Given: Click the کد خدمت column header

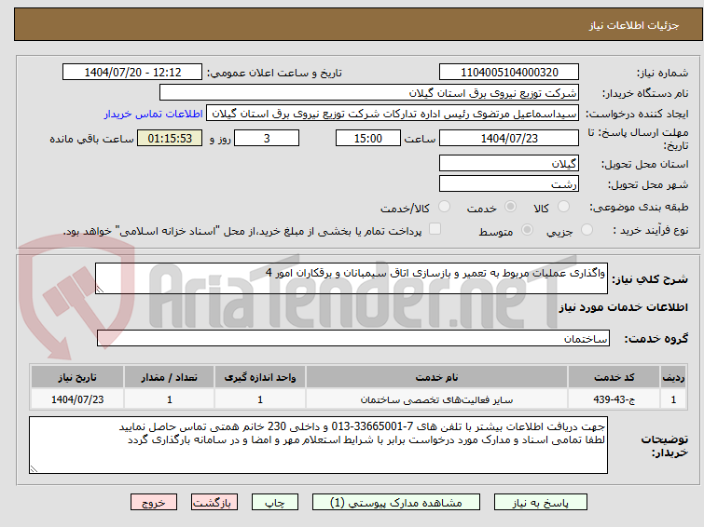Looking at the screenshot, I should (614, 377).
